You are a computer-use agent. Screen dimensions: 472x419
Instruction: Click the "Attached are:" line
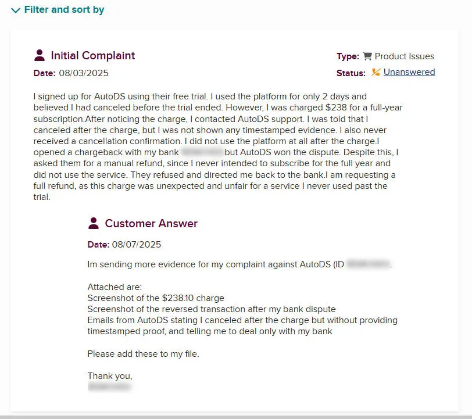(x=115, y=287)
